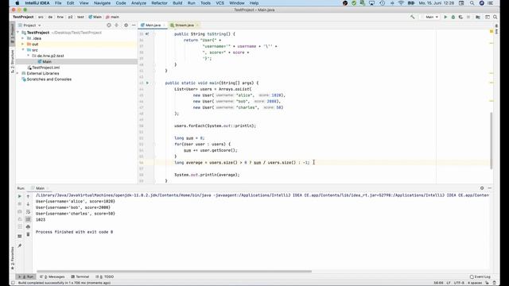Open the Refactor menu

point(159,3)
